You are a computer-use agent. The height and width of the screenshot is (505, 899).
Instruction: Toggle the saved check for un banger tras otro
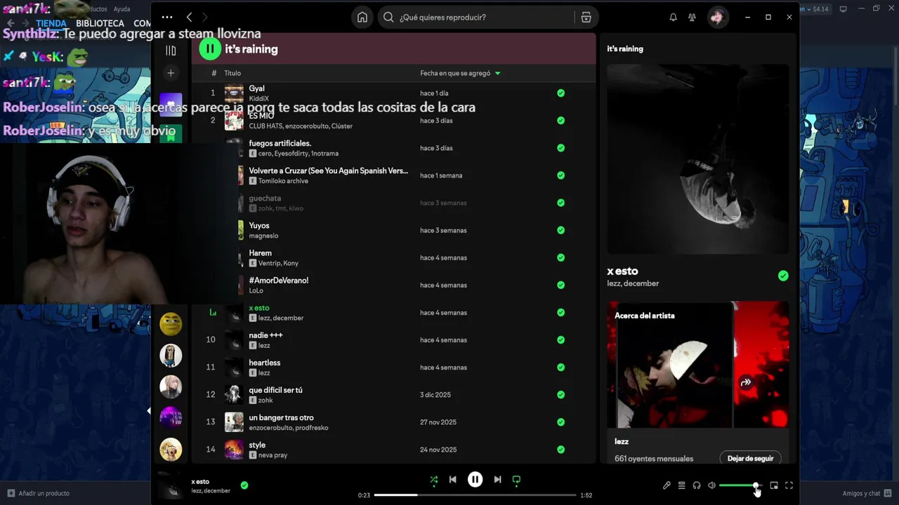coord(560,422)
